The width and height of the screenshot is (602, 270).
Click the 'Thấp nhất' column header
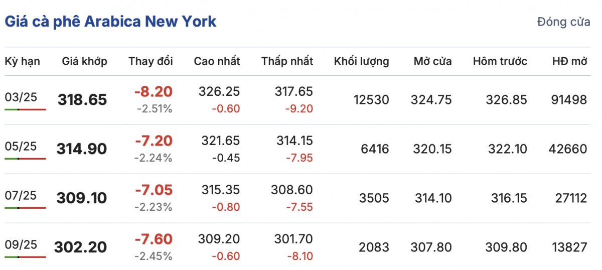coord(287,61)
